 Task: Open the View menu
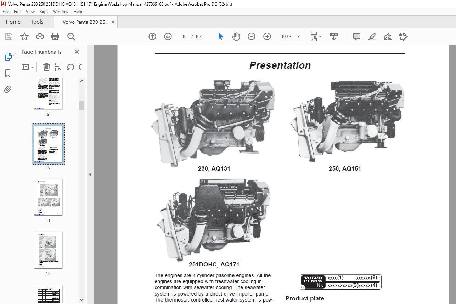click(x=30, y=12)
